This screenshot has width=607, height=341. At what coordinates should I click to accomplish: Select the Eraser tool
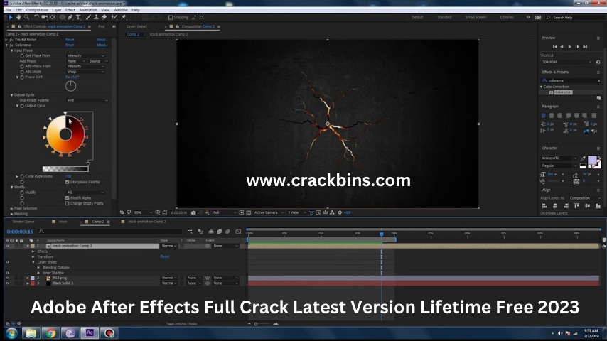click(104, 18)
